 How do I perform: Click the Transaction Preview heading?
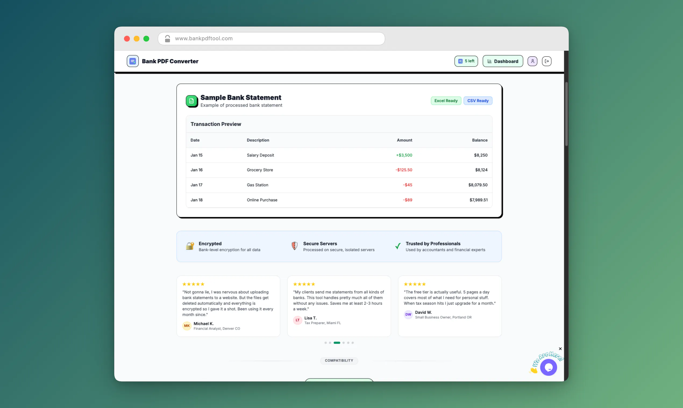pyautogui.click(x=216, y=124)
